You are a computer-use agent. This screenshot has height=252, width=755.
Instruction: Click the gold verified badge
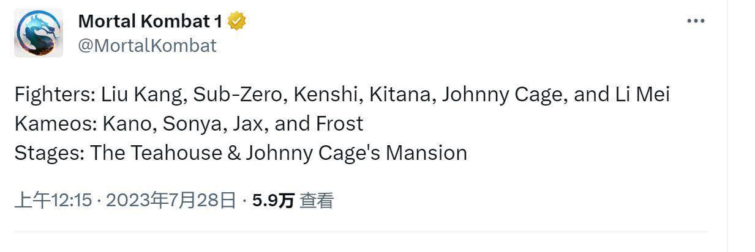pos(237,21)
